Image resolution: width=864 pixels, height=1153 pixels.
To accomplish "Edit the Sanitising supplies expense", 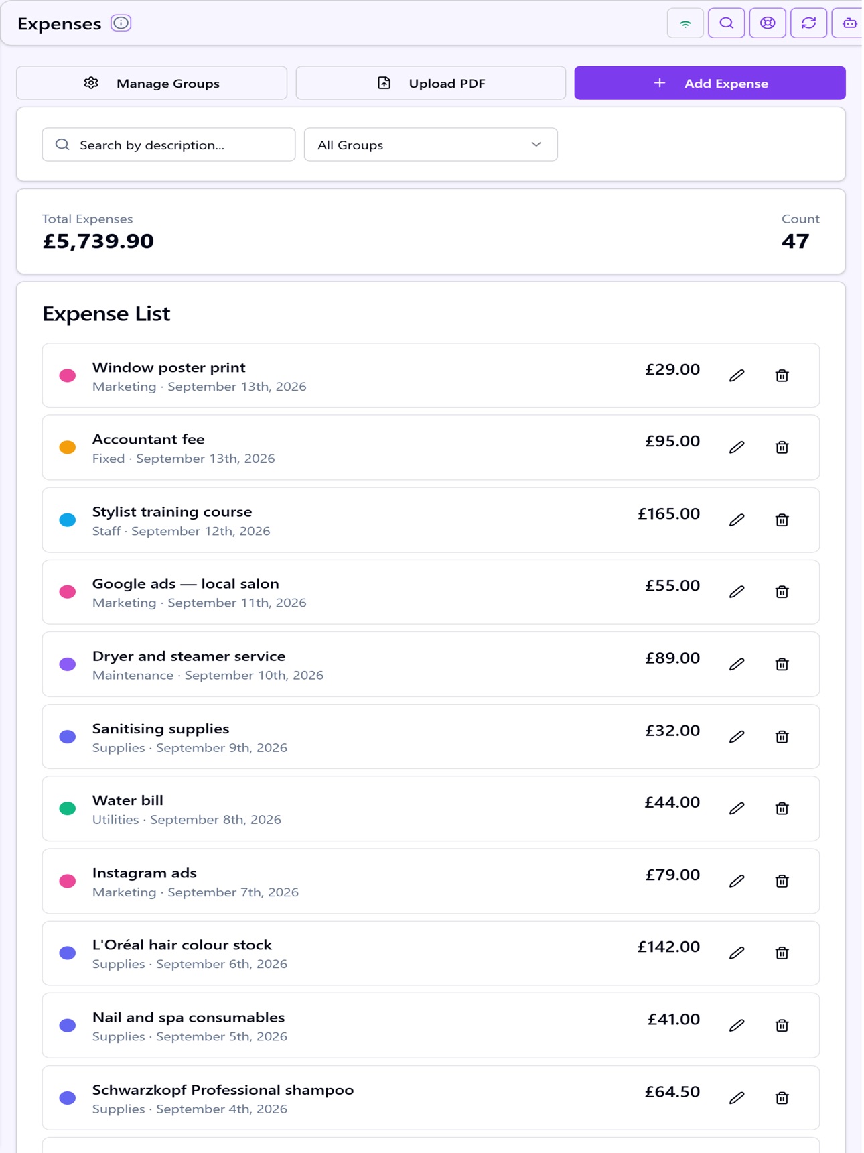I will tap(737, 736).
